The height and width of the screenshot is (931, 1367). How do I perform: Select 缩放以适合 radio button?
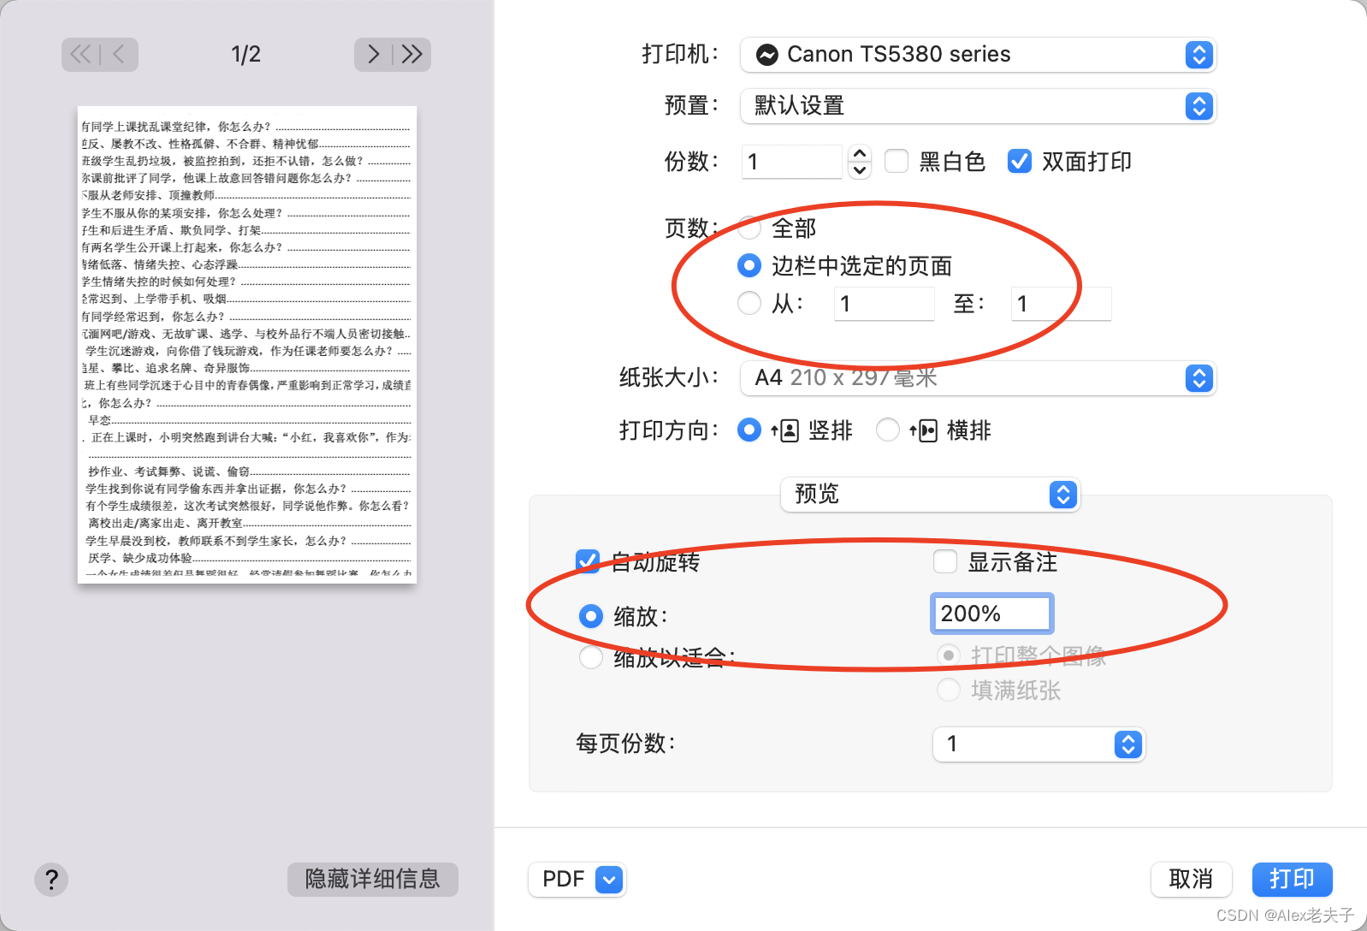pos(591,657)
